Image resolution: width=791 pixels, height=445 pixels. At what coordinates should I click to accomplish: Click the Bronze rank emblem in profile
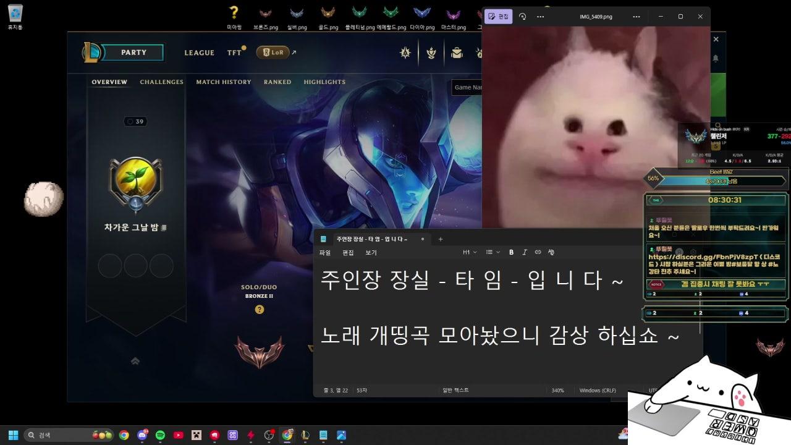click(260, 352)
